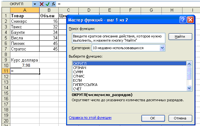Open the Категория dropdown list
Screen dimensions: 200x126
click(162, 48)
